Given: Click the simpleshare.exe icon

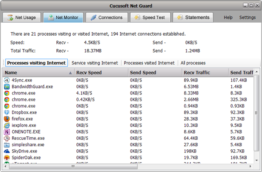Looking at the screenshot, I should coord(7,145).
